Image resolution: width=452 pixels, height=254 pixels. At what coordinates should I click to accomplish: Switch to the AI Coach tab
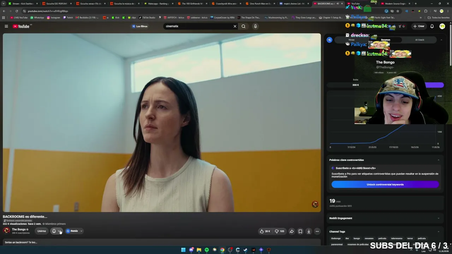[x=420, y=40]
